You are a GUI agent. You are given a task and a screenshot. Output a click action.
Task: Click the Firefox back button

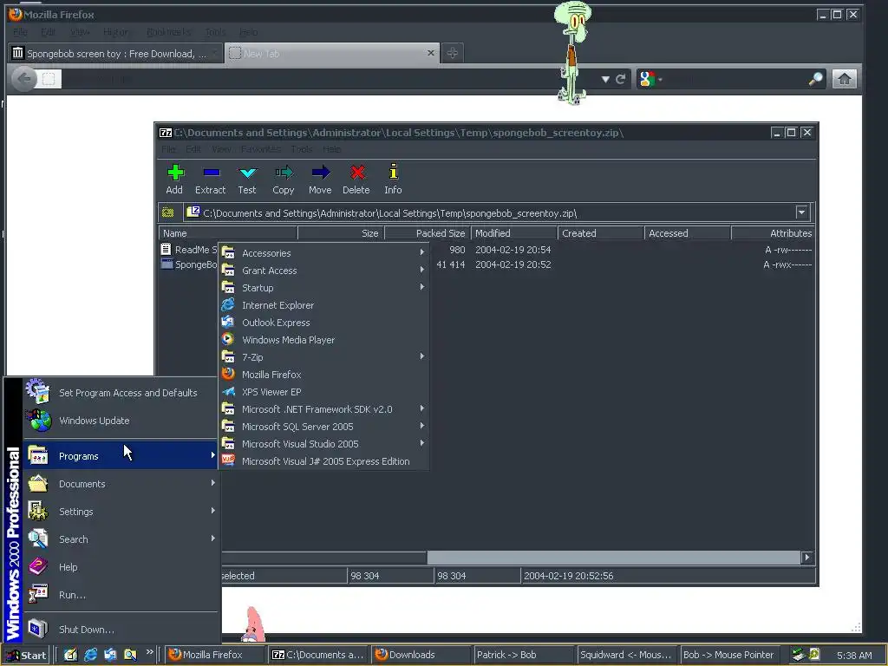23,79
